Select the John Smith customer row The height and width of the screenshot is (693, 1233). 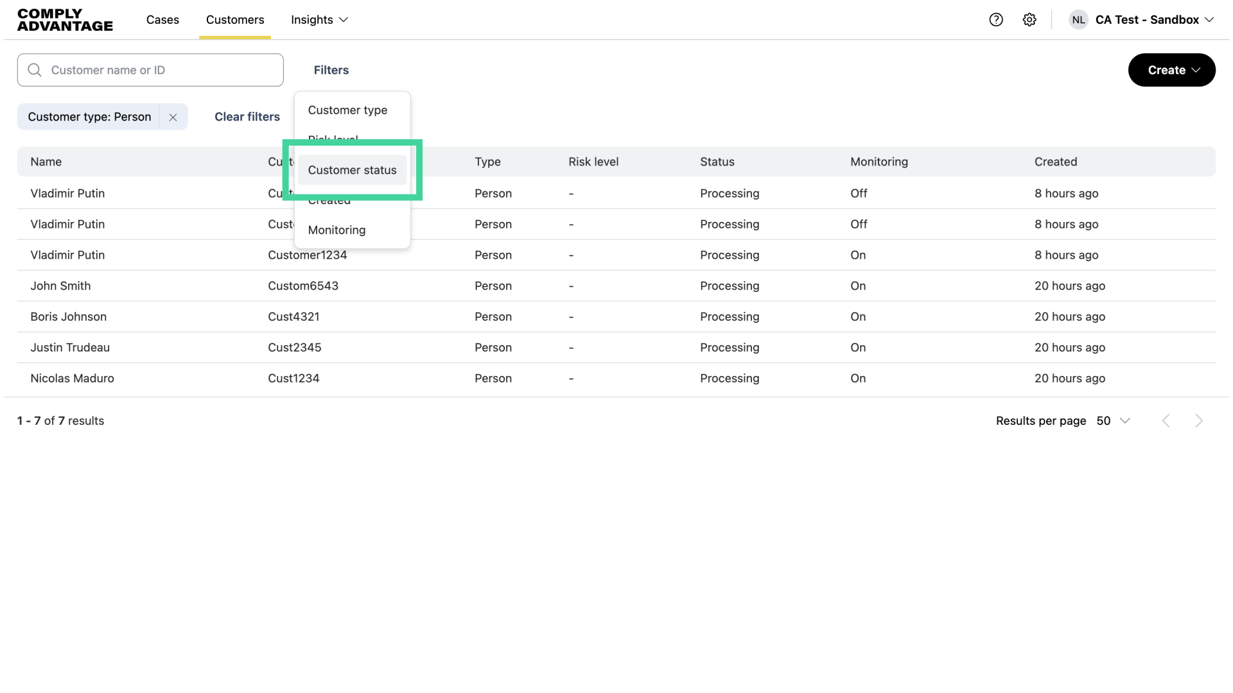pyautogui.click(x=60, y=286)
